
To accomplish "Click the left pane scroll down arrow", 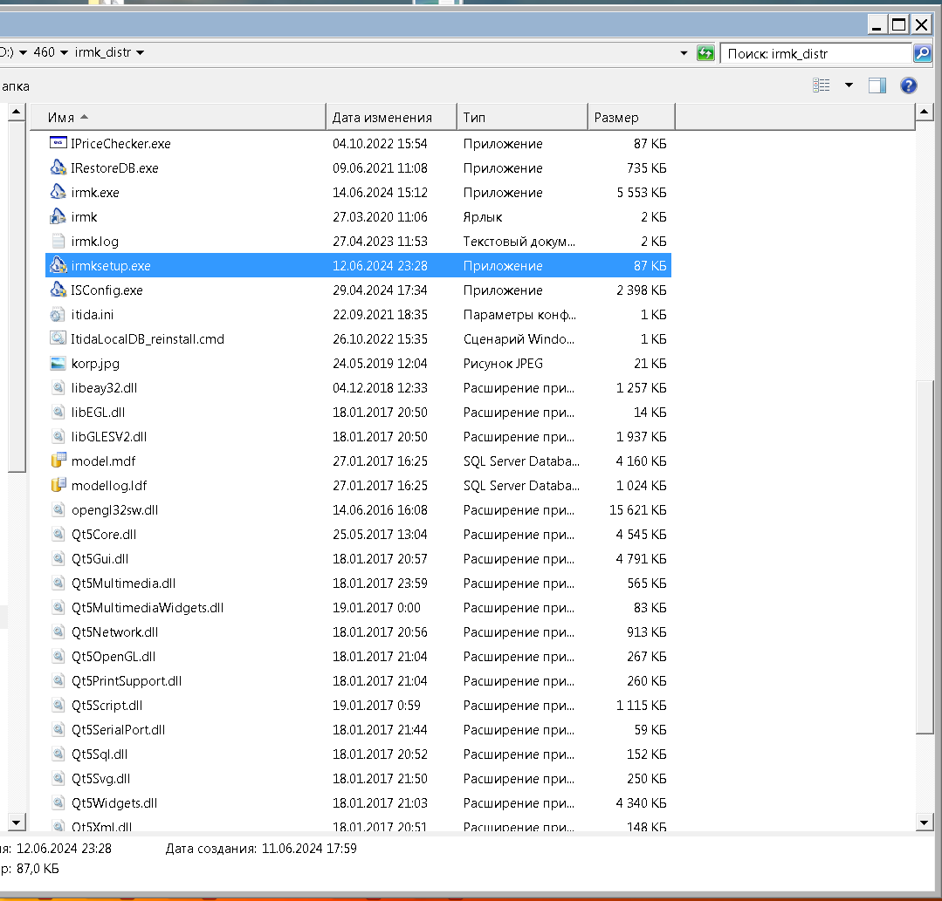I will [x=17, y=823].
